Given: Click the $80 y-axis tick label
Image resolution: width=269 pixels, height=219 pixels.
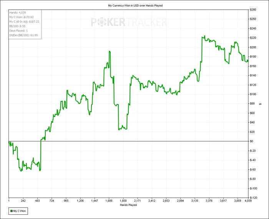Looking at the screenshot, I should (x=252, y=104).
